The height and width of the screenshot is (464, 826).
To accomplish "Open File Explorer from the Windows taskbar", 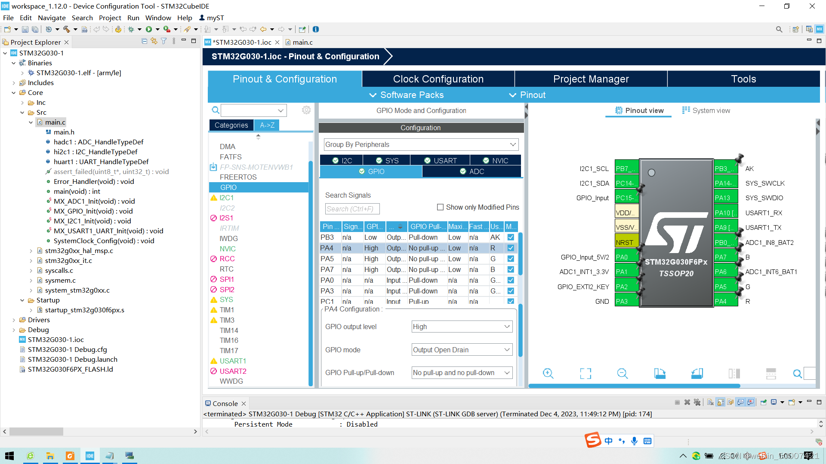I will (50, 456).
